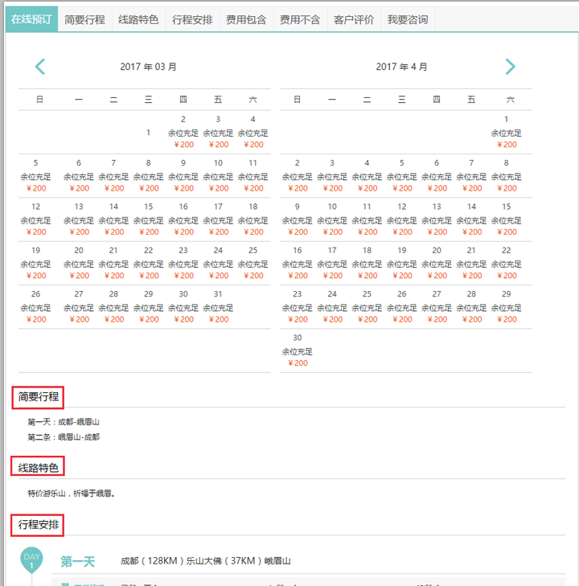Open the 在线预订 tab
Viewport: 579px width, 586px height.
click(31, 20)
